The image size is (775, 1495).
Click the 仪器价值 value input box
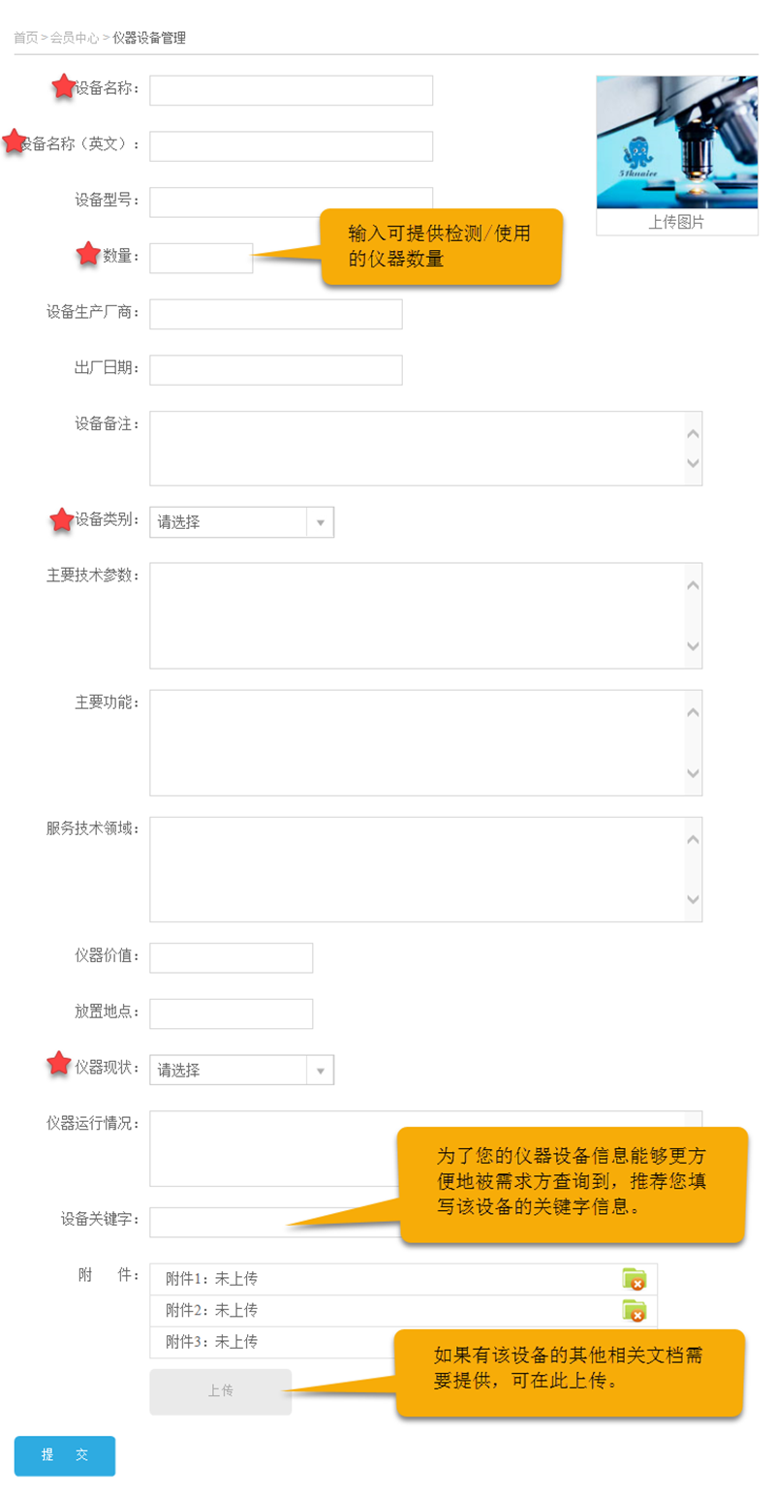(x=231, y=957)
